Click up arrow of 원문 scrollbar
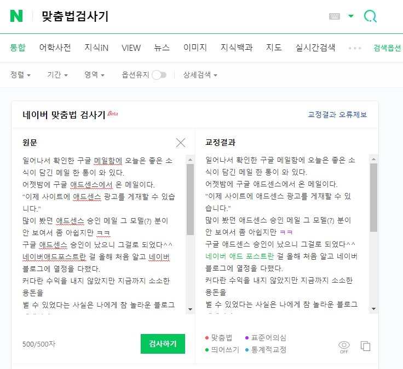The height and width of the screenshot is (369, 403). tap(190, 160)
